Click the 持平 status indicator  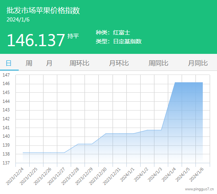point(73,36)
